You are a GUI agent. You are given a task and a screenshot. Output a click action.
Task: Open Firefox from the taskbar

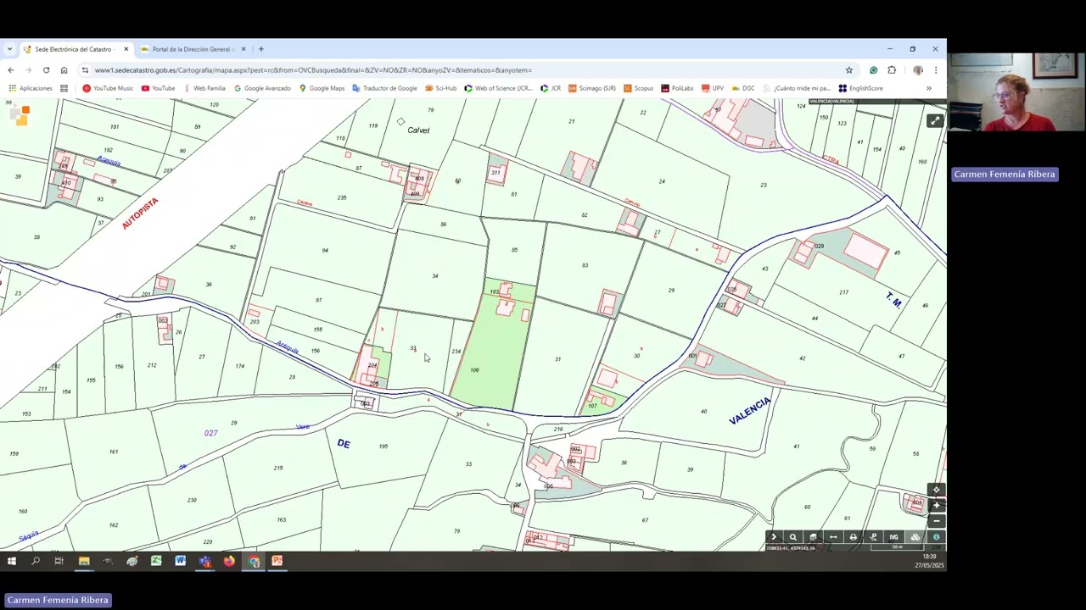(x=229, y=561)
